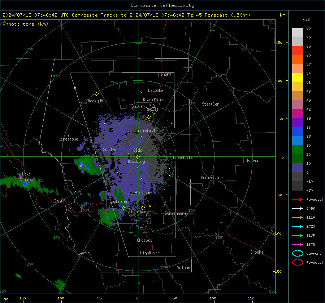Click the Brooks city label

coord(257,252)
